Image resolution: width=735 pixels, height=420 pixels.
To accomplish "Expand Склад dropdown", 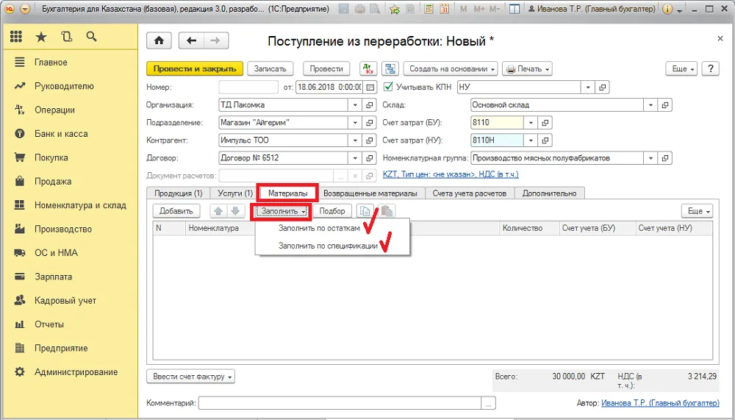I will pos(650,105).
